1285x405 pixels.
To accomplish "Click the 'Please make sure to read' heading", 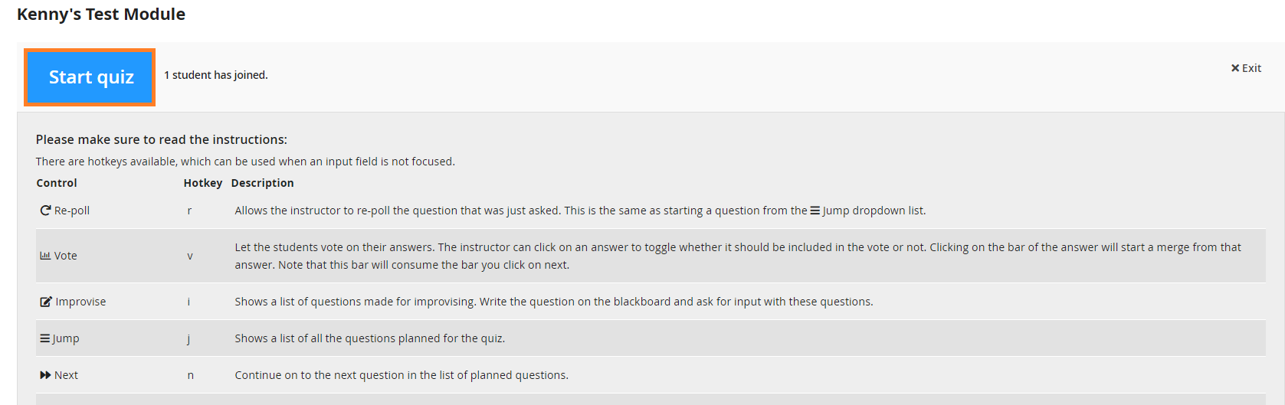I will tap(162, 139).
